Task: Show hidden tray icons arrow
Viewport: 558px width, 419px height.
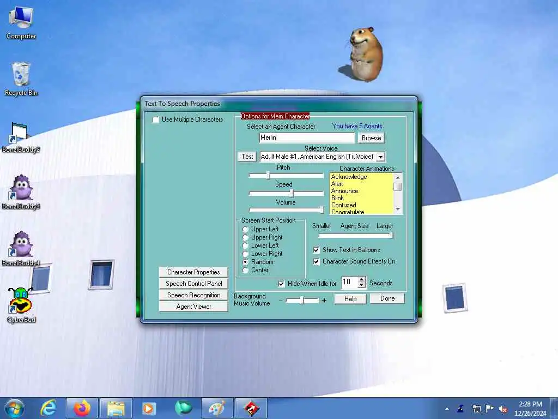Action: pyautogui.click(x=447, y=409)
